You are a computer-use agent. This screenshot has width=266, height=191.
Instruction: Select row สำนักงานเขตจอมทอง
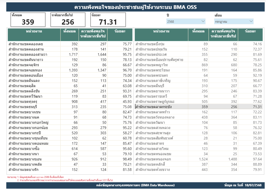point(70,70)
